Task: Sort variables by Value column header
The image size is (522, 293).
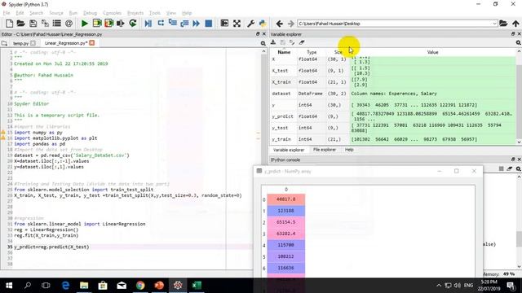Action: click(x=433, y=52)
